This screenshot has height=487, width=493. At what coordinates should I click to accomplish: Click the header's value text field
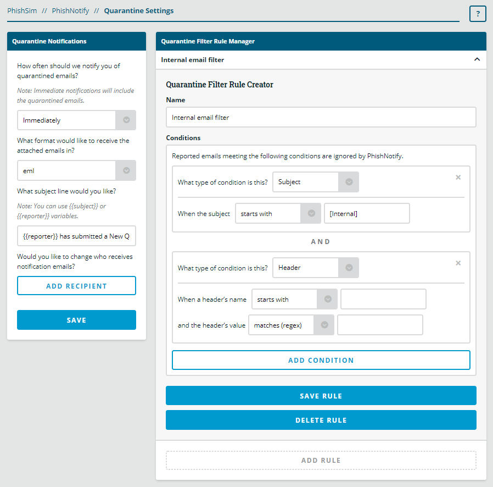pos(380,325)
